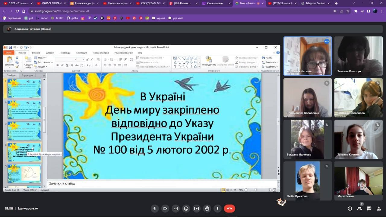Toggle closed captions in the call
This screenshot has height=217, width=386.
point(176,209)
